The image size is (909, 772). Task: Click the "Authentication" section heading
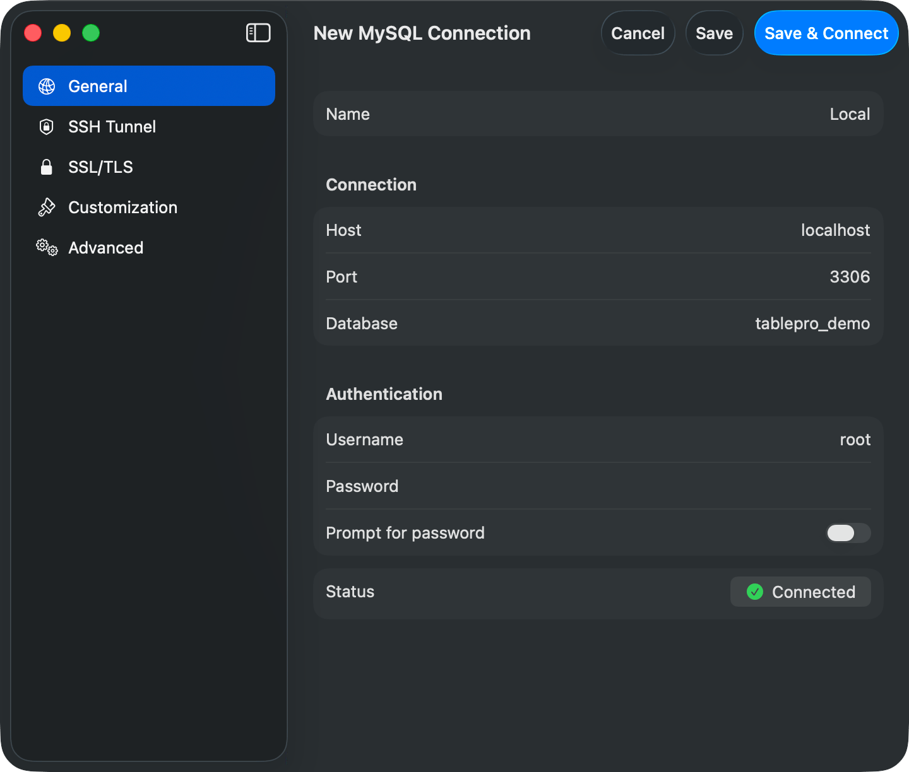point(384,394)
